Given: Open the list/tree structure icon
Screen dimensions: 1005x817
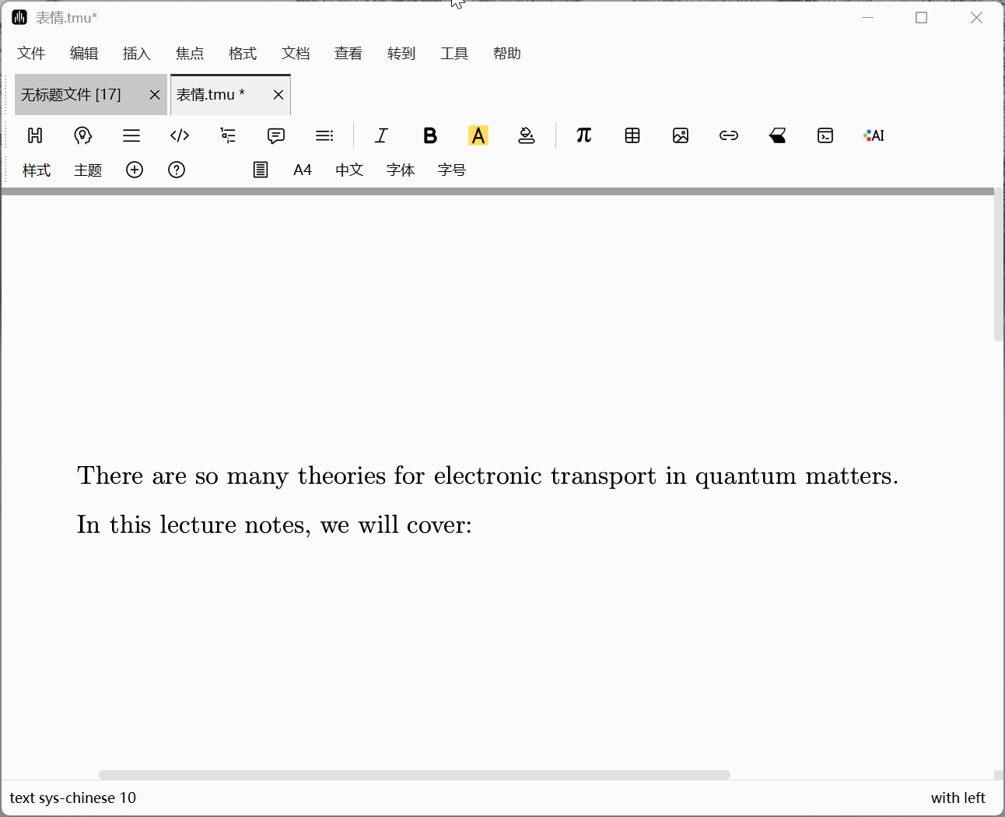Looking at the screenshot, I should (228, 135).
